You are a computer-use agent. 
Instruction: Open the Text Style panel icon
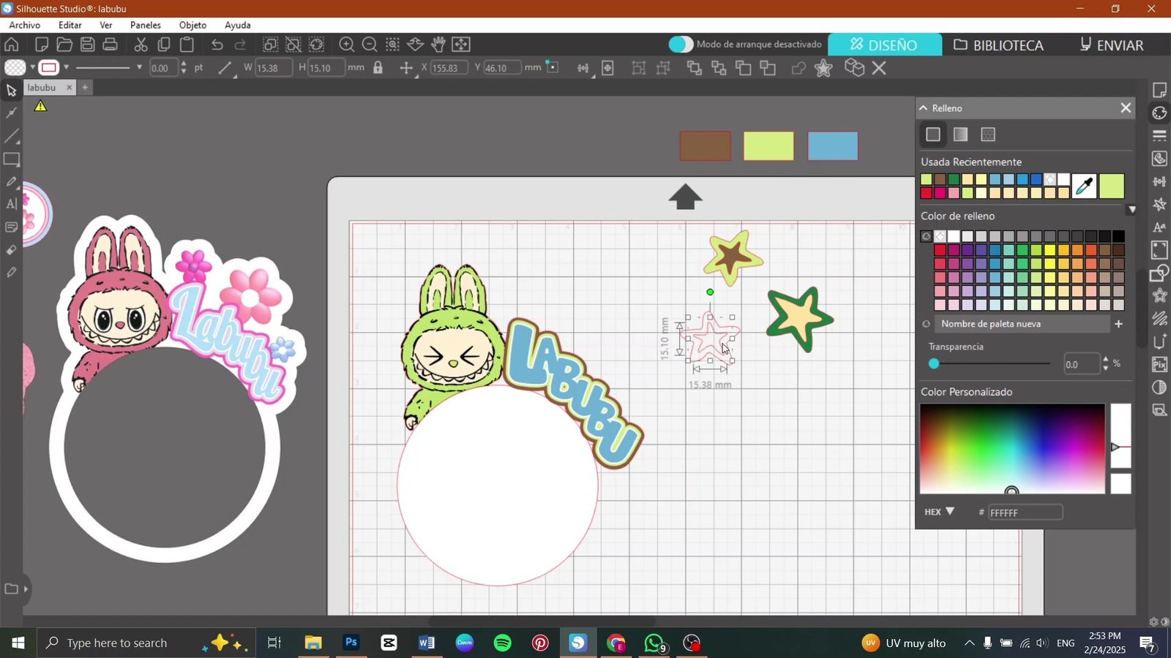click(x=1159, y=227)
